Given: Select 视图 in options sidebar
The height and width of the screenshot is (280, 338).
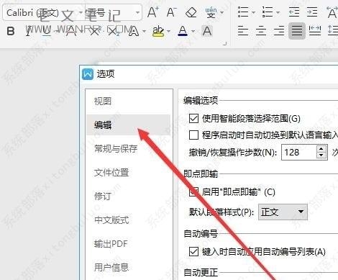Looking at the screenshot, I should pos(103,101).
